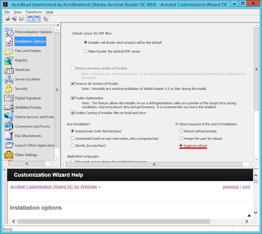The height and width of the screenshot is (234, 262).
Task: Click main panel scroll down arrow
Action: (x=257, y=159)
